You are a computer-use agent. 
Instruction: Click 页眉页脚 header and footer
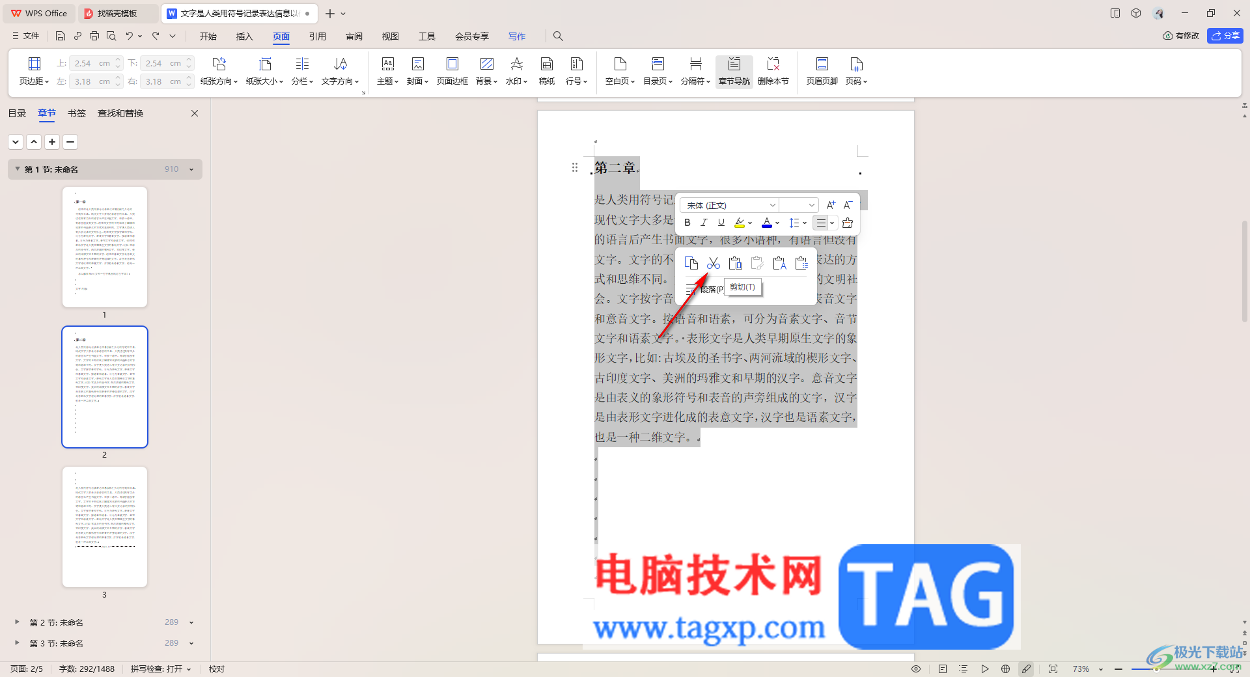click(x=822, y=71)
